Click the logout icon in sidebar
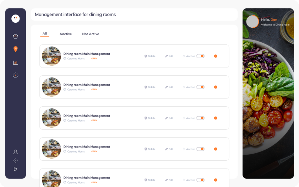The height and width of the screenshot is (187, 299). point(15,169)
